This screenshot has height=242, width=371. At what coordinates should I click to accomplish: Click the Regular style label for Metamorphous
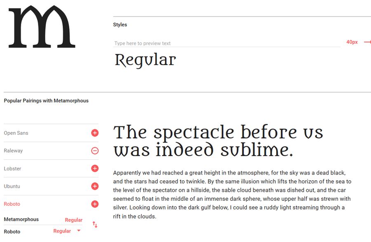click(73, 220)
